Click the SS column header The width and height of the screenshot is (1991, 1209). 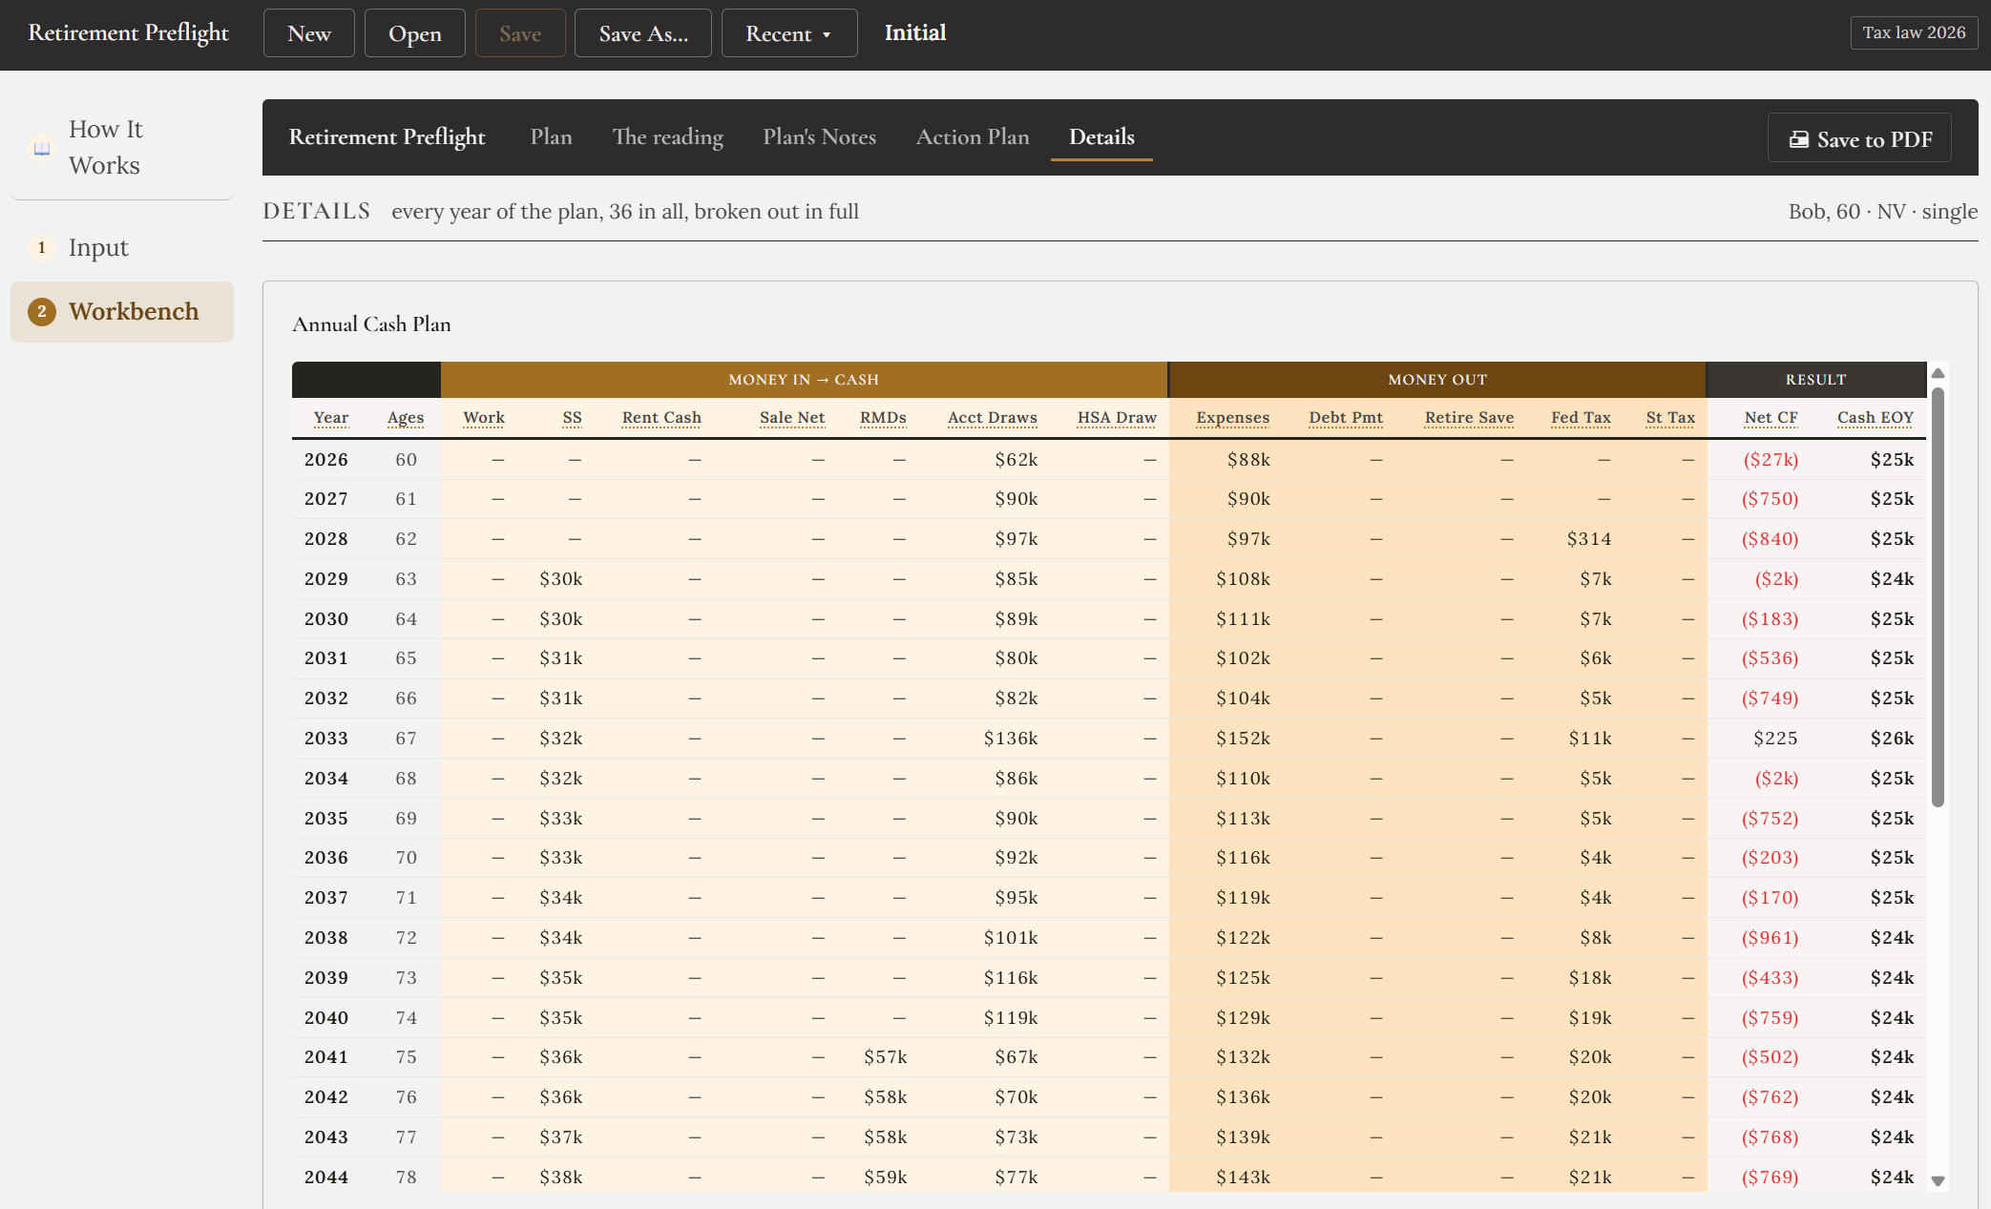(x=573, y=418)
